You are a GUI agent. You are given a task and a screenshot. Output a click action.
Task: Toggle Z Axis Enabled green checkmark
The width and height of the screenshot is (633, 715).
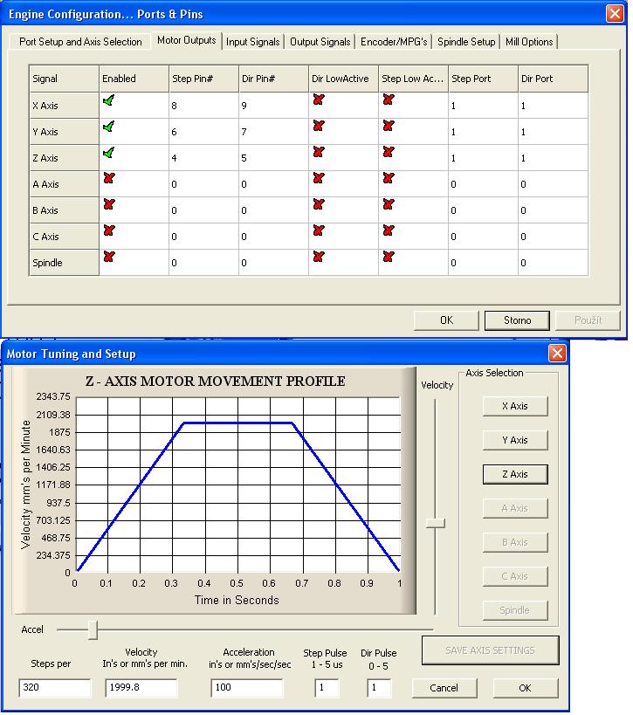pos(108,153)
